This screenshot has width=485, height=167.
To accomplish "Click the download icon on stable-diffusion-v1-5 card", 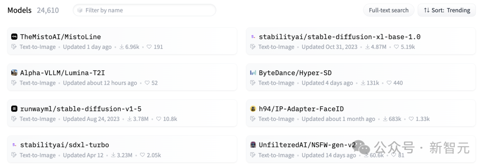I will (x=130, y=119).
